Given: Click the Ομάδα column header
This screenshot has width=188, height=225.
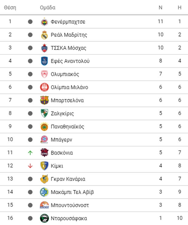Looking at the screenshot, I should point(48,8).
